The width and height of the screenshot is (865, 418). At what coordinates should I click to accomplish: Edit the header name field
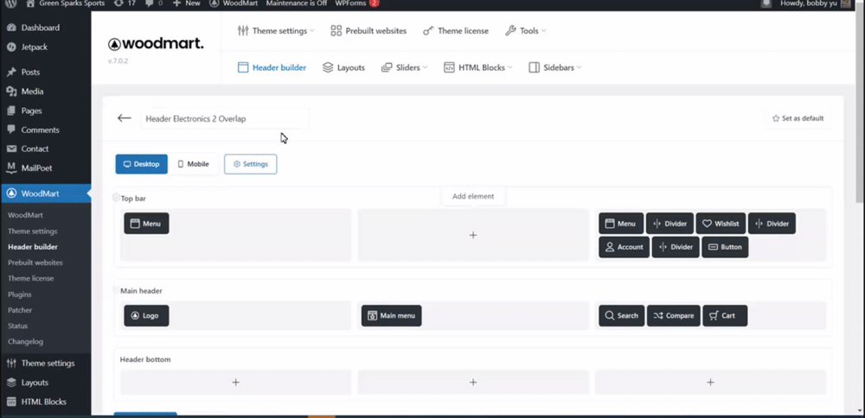click(x=225, y=118)
